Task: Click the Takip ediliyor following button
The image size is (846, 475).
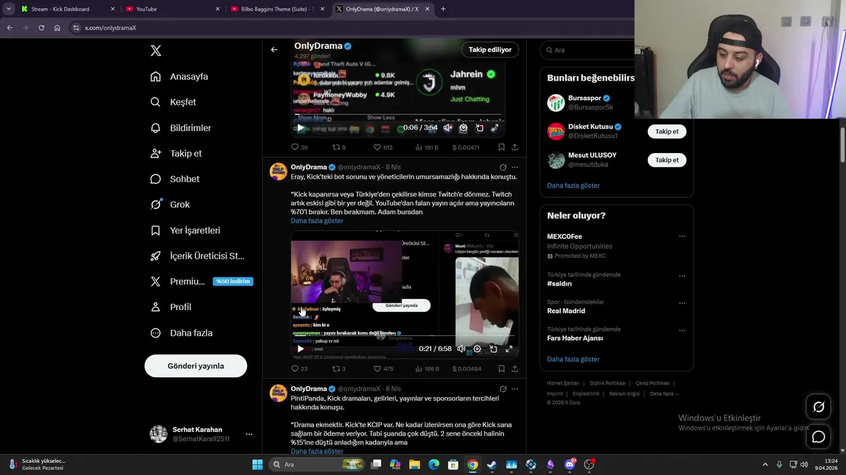Action: [x=490, y=49]
